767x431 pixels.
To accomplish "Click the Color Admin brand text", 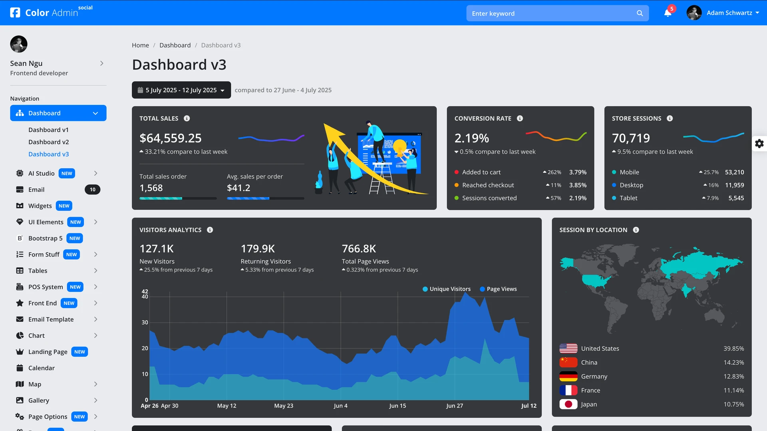I will pos(52,13).
